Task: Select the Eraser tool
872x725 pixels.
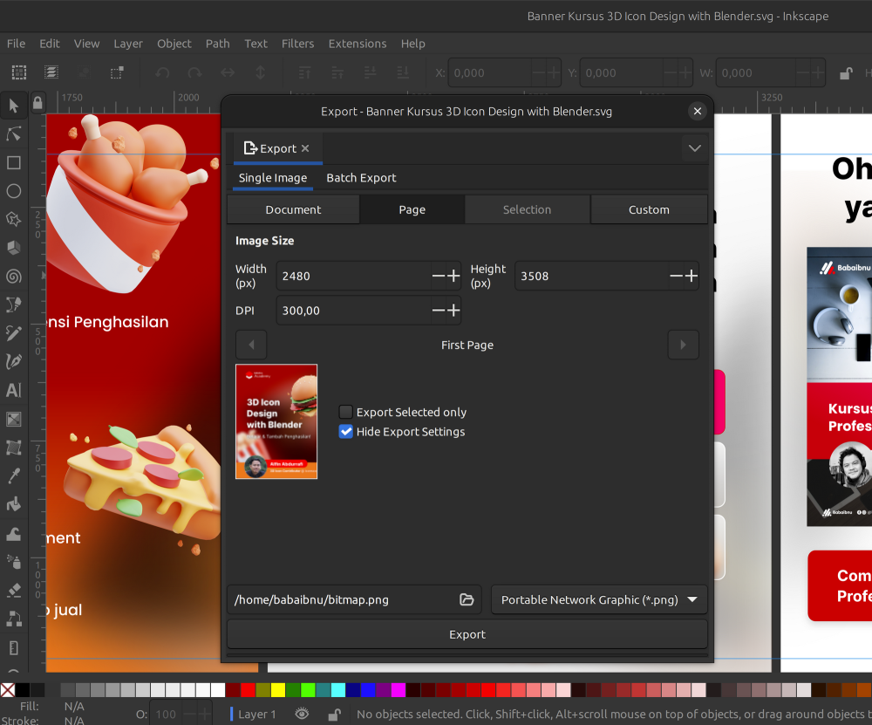Action: tap(14, 590)
